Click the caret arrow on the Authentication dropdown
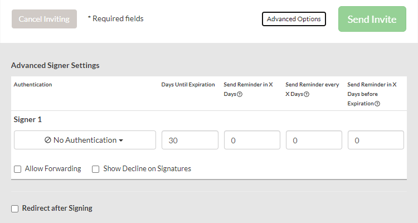The image size is (418, 223). pyautogui.click(x=121, y=140)
